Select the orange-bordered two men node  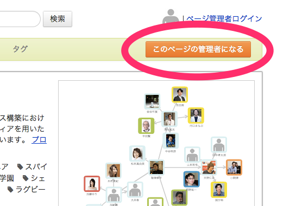[x=234, y=168]
